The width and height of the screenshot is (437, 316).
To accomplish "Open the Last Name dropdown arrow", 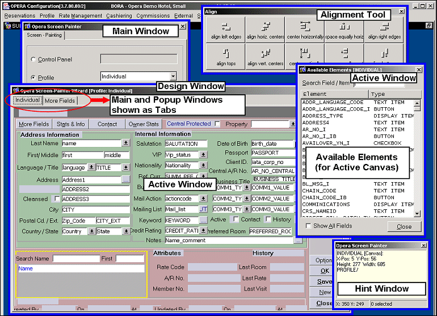I will (125, 144).
